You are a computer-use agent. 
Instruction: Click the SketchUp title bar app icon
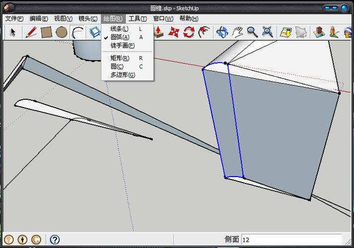[x=8, y=8]
